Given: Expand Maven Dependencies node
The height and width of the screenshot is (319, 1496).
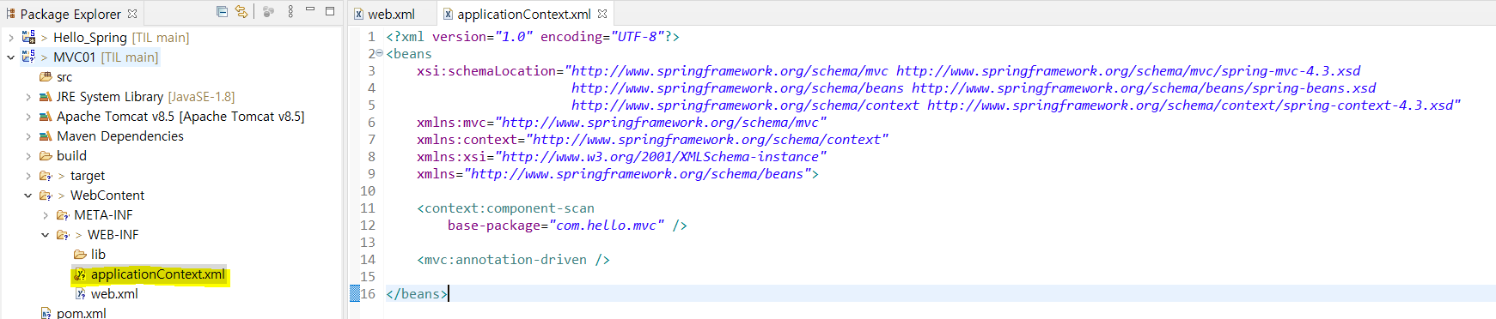Looking at the screenshot, I should (x=28, y=136).
